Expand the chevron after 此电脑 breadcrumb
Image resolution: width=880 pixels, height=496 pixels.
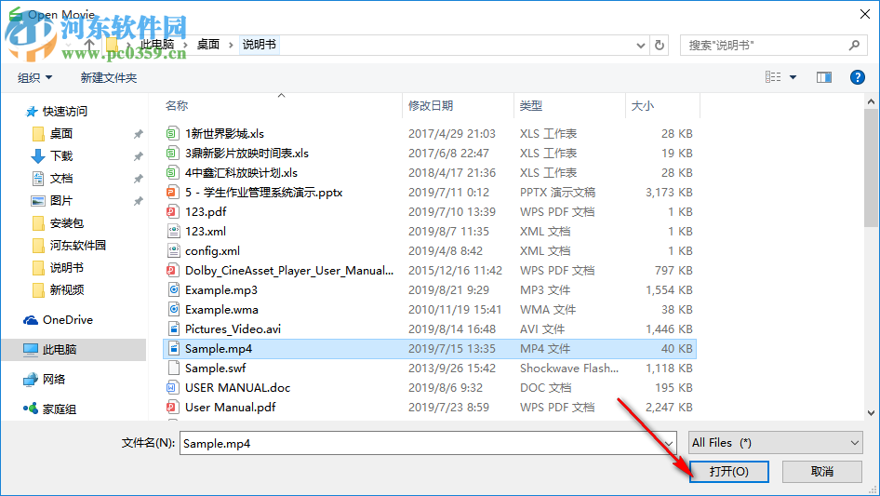click(x=185, y=45)
